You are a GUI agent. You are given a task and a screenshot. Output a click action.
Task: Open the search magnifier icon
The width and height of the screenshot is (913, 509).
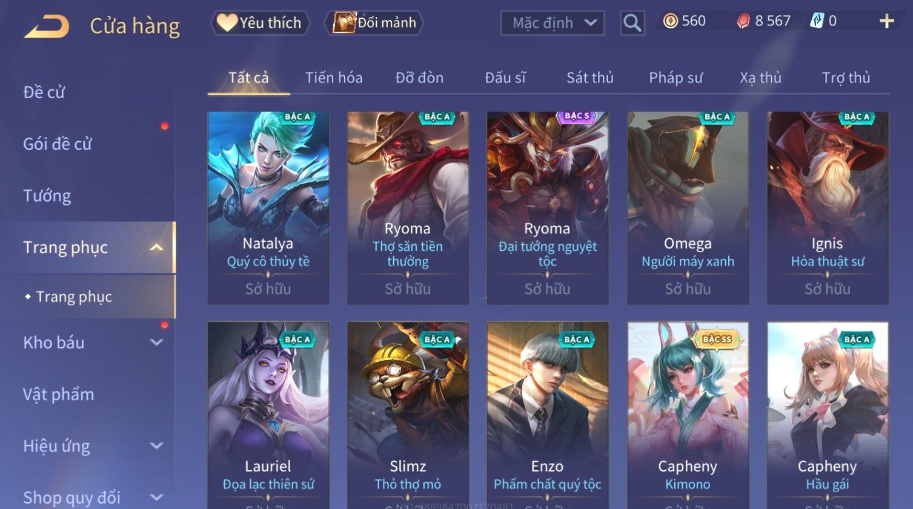pos(632,23)
